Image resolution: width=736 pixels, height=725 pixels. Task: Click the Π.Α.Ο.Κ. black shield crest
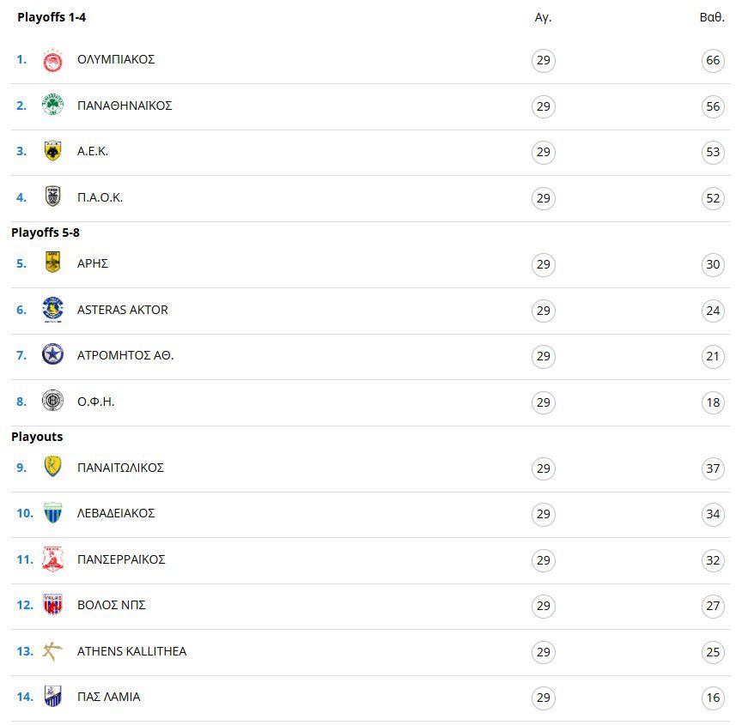52,196
